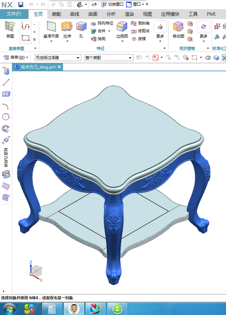Open the 无选择过滤器 selection filter dropdown

point(58,57)
